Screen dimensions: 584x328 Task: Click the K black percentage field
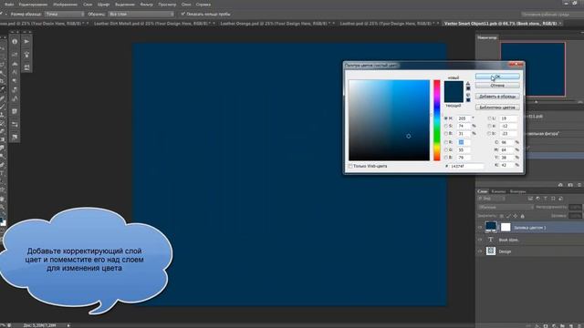click(507, 165)
